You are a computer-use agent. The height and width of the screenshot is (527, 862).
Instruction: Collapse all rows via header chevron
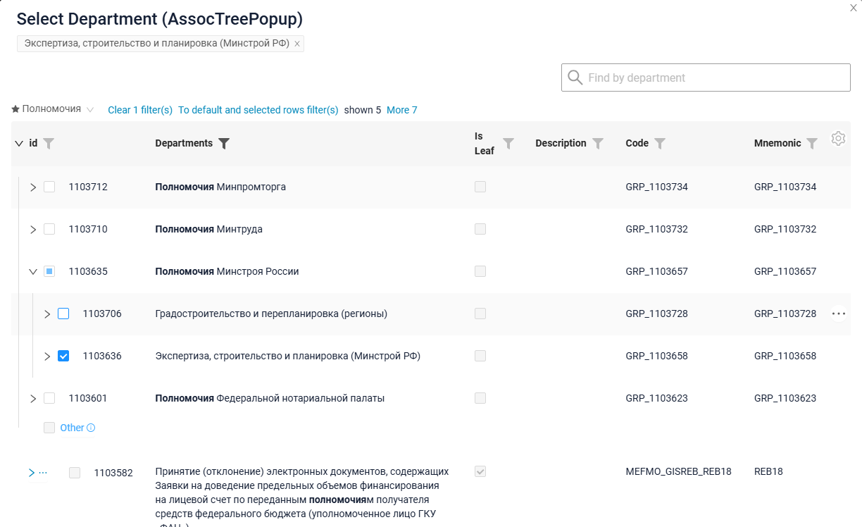tap(19, 143)
